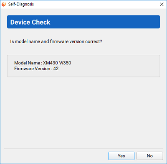167x164 pixels.
Task: Confirm device info with Yes button
Action: [x=121, y=156]
